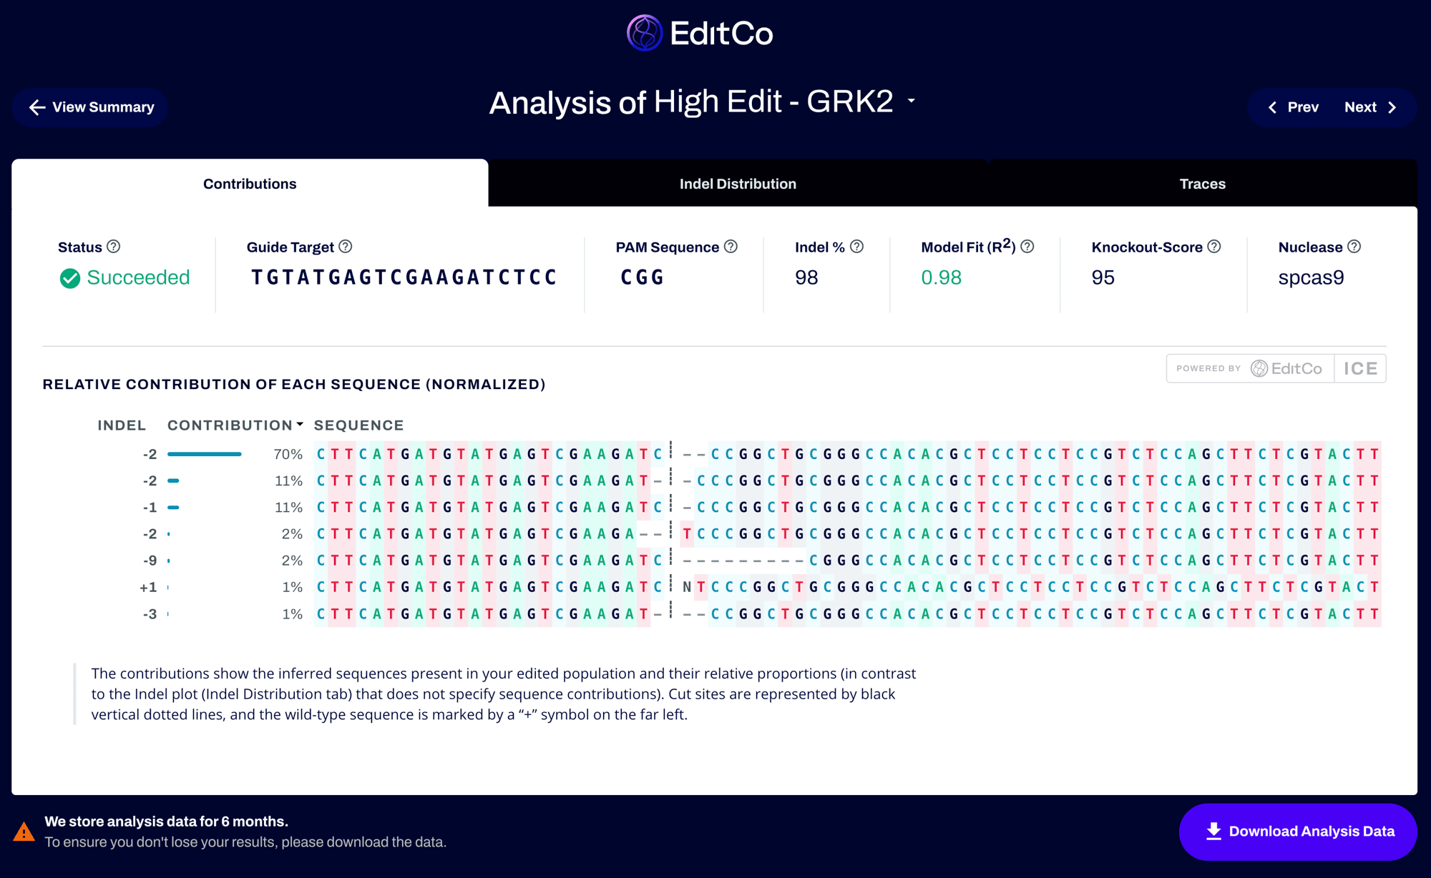The image size is (1431, 878).
Task: Open the Nuclease help icon
Action: point(1354,247)
